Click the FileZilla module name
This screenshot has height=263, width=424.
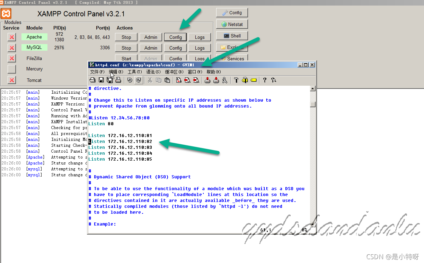(x=34, y=58)
